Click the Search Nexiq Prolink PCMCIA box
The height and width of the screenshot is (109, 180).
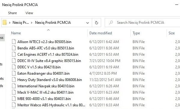coord(142,23)
